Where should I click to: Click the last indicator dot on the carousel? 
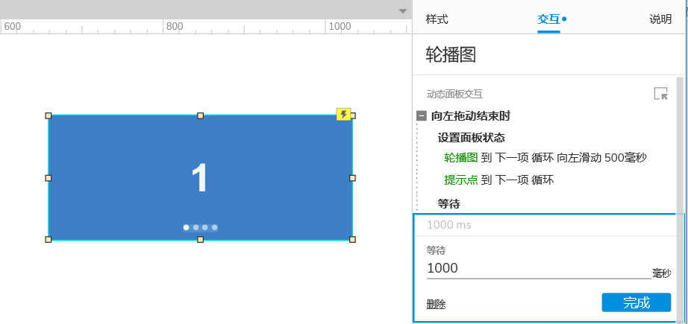pos(215,227)
